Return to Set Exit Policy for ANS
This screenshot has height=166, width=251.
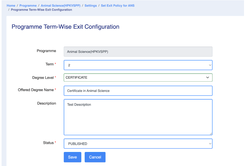click(118, 5)
